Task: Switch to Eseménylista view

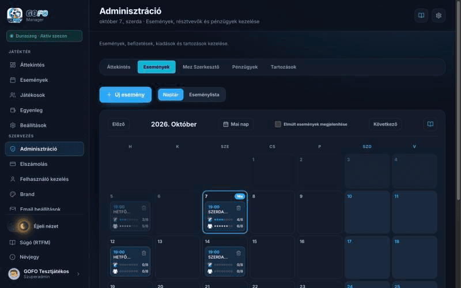Action: (x=204, y=94)
